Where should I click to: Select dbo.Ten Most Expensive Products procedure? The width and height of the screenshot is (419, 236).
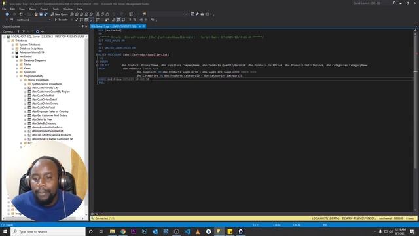pos(51,135)
